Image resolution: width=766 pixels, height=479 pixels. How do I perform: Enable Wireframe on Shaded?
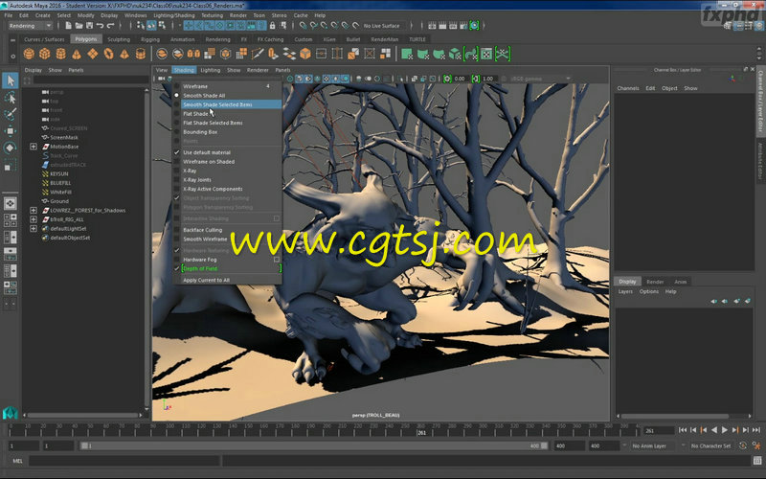(209, 161)
